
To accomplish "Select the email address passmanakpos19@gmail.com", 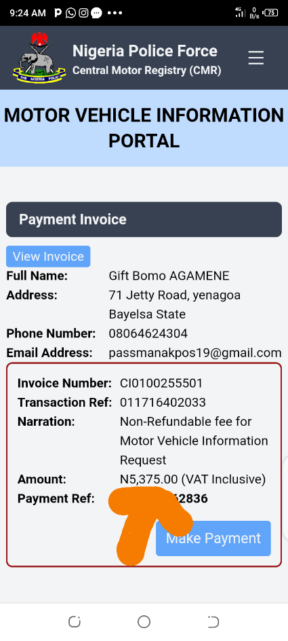I will (x=195, y=353).
